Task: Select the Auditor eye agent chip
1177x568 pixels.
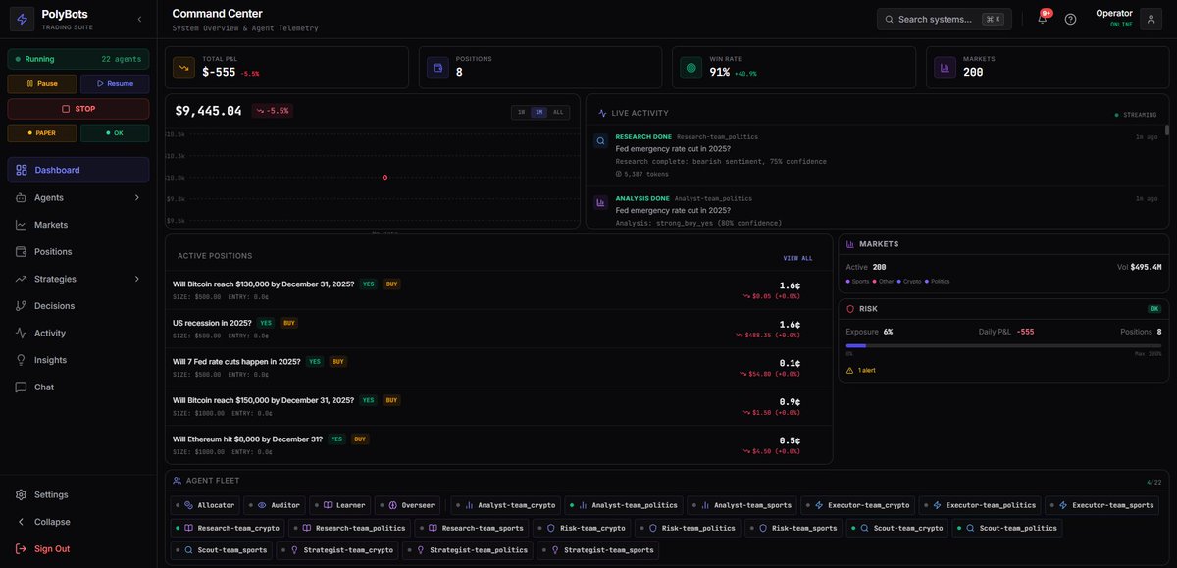Action: pyautogui.click(x=276, y=505)
